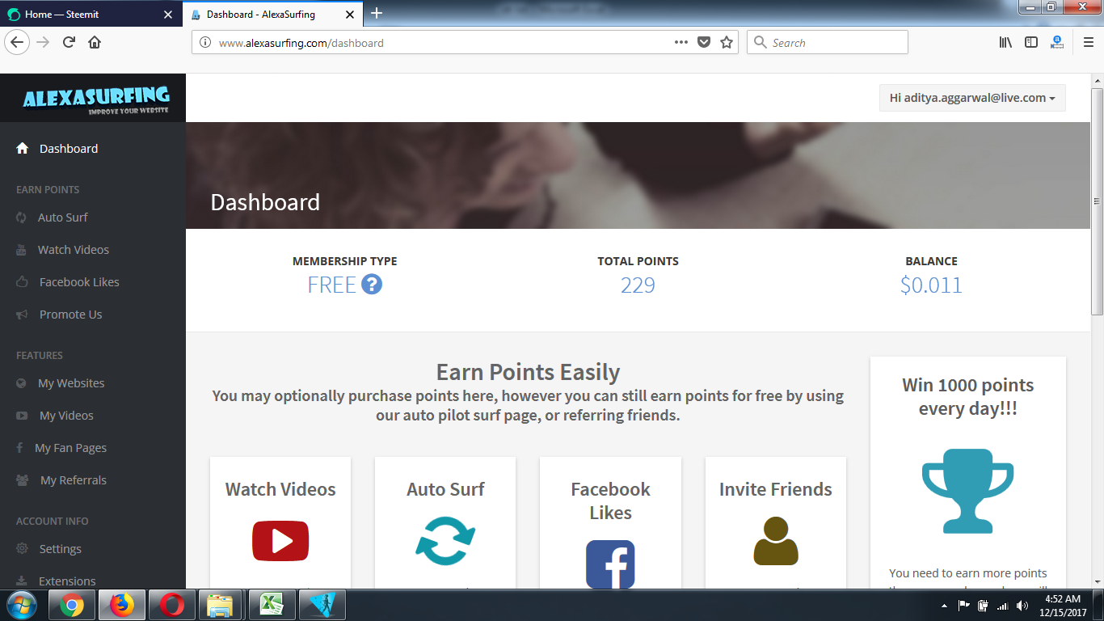Image resolution: width=1104 pixels, height=621 pixels.
Task: Go to Facebook Likes in sidebar
Action: 79,282
